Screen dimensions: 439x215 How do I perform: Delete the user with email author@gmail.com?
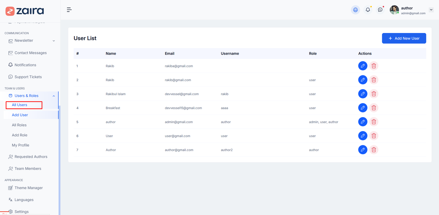coord(374,150)
